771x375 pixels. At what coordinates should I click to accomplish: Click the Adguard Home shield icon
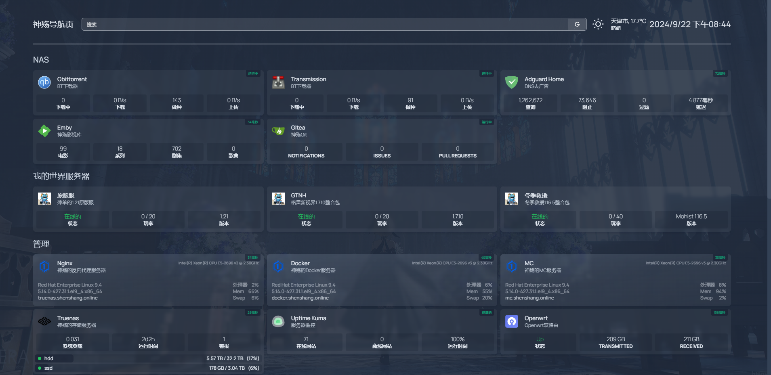click(512, 82)
